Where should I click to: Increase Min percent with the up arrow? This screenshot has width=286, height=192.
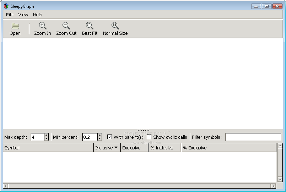(99, 135)
